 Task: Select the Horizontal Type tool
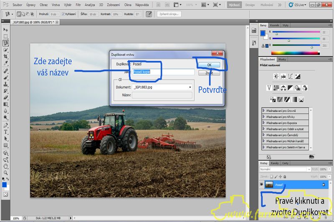pyautogui.click(x=6, y=132)
